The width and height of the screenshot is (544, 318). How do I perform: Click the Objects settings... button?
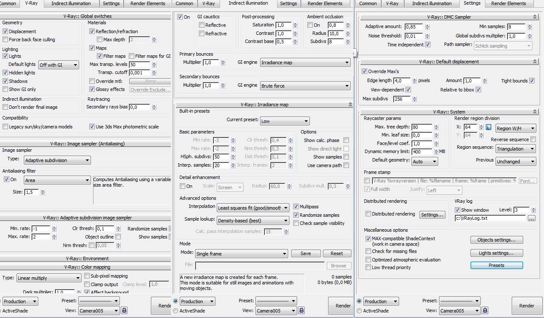[496, 240]
